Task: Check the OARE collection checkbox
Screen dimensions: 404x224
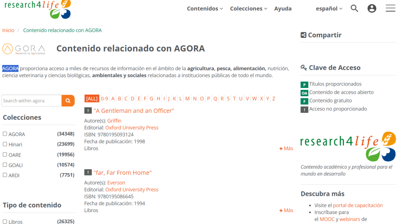Action: 5,155
